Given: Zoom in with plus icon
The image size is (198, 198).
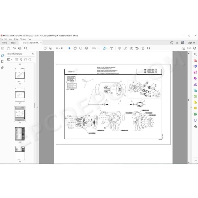Looking at the screenshot, I should (x=87, y=48).
